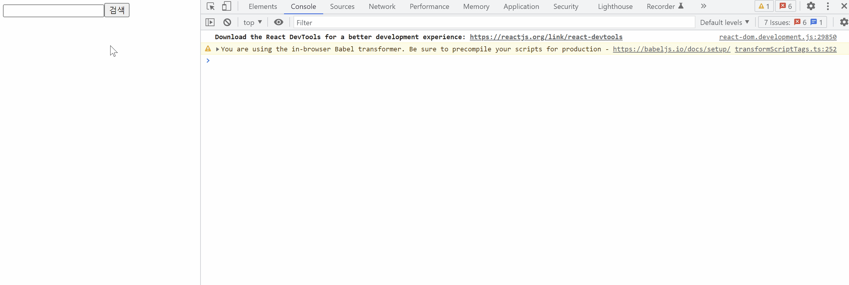Image resolution: width=849 pixels, height=285 pixels.
Task: Focus the console Filter field
Action: click(494, 22)
